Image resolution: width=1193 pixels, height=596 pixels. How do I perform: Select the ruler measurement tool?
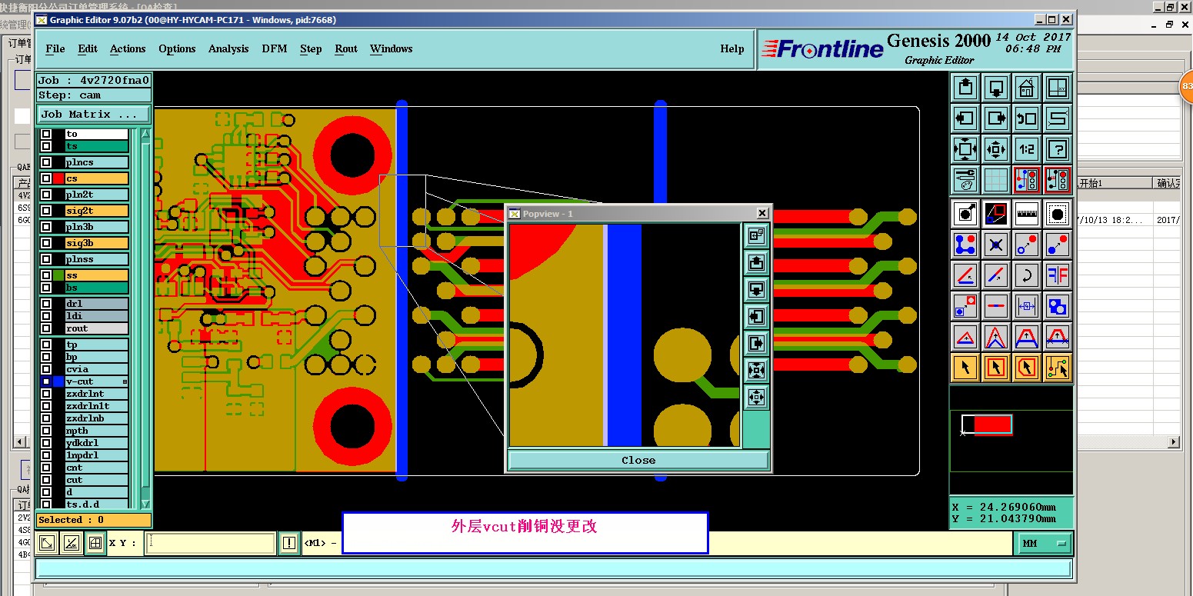click(x=1027, y=213)
